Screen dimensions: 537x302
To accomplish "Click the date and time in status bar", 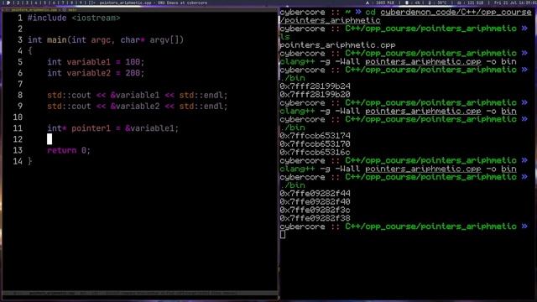I will point(514,3).
